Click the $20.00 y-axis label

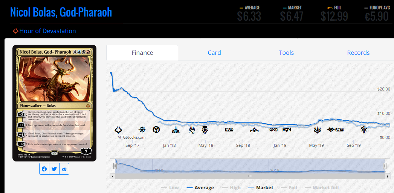[384, 89]
